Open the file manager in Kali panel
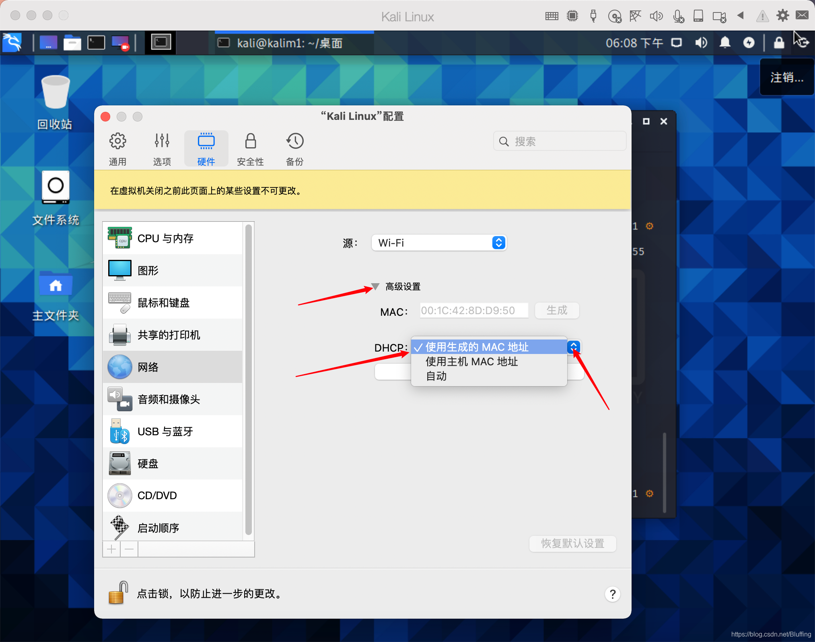This screenshot has width=815, height=642. tap(72, 43)
